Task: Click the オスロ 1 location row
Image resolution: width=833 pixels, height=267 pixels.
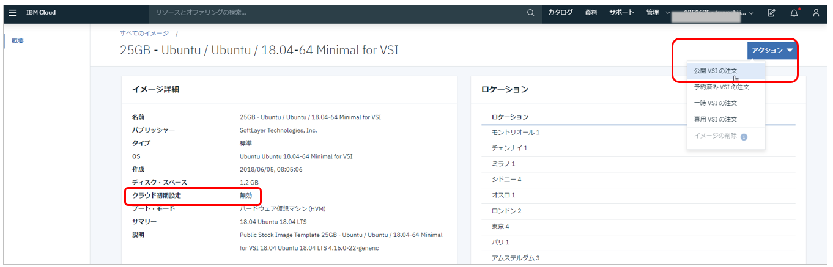Action: [x=639, y=196]
